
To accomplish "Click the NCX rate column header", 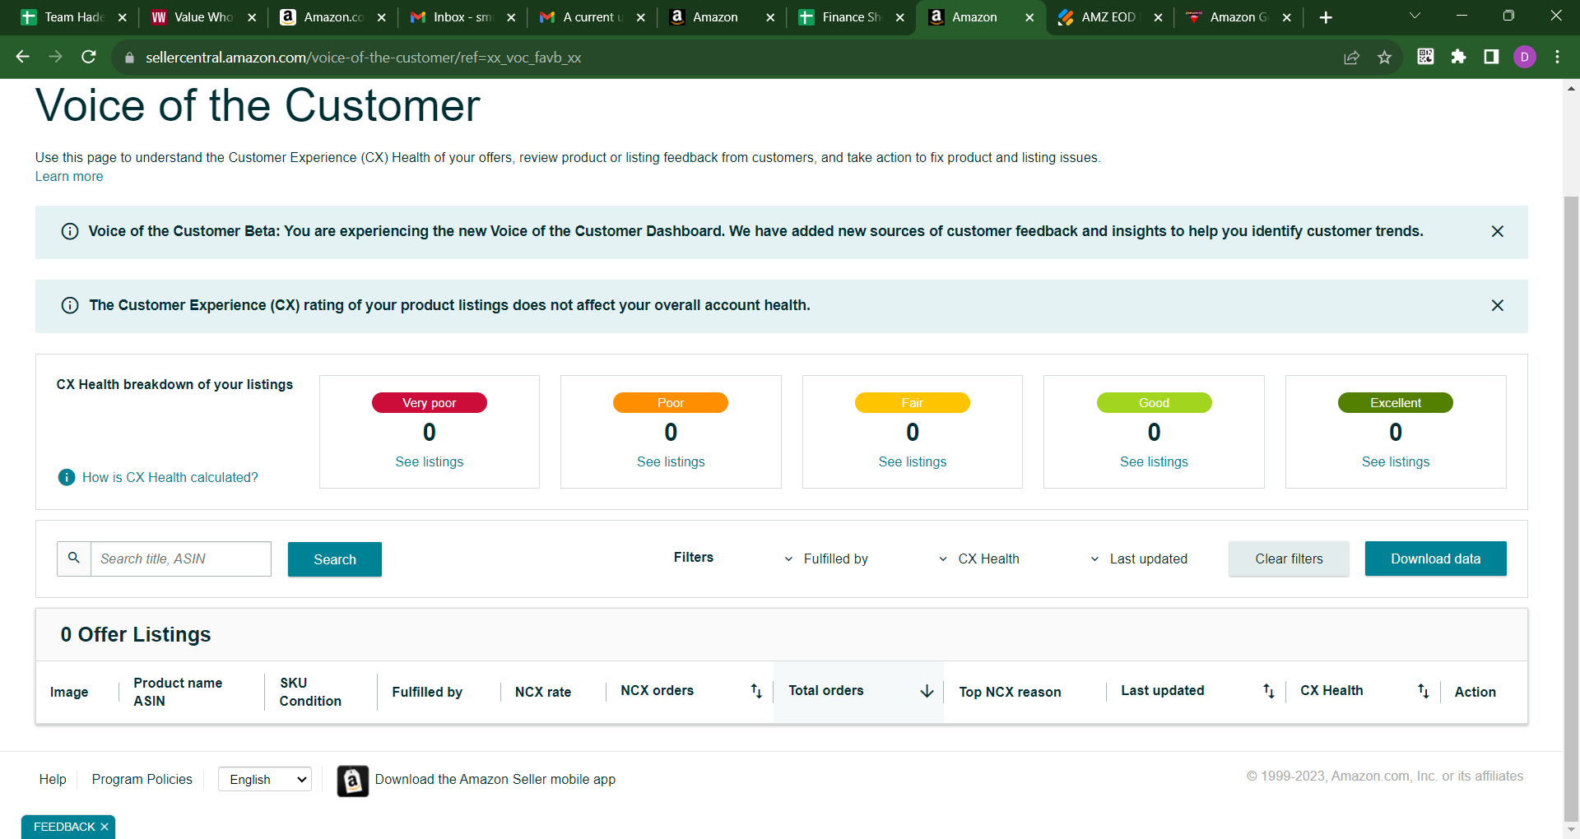I will coord(543,693).
